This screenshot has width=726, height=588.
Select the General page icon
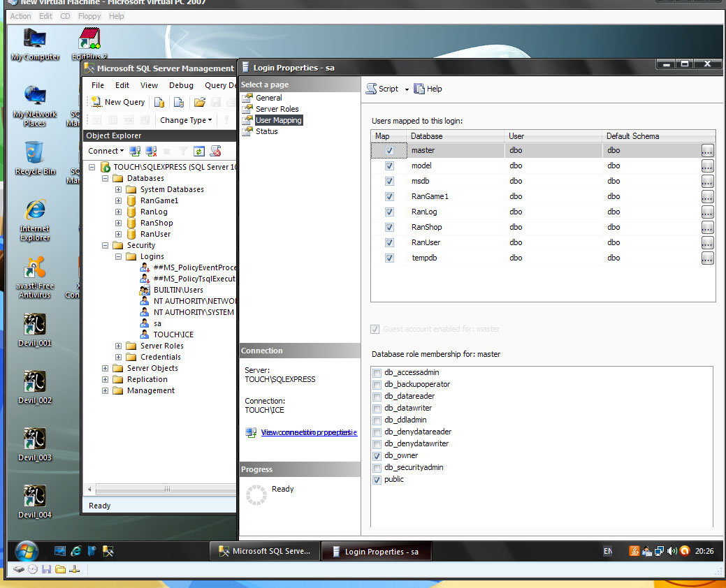pos(248,98)
